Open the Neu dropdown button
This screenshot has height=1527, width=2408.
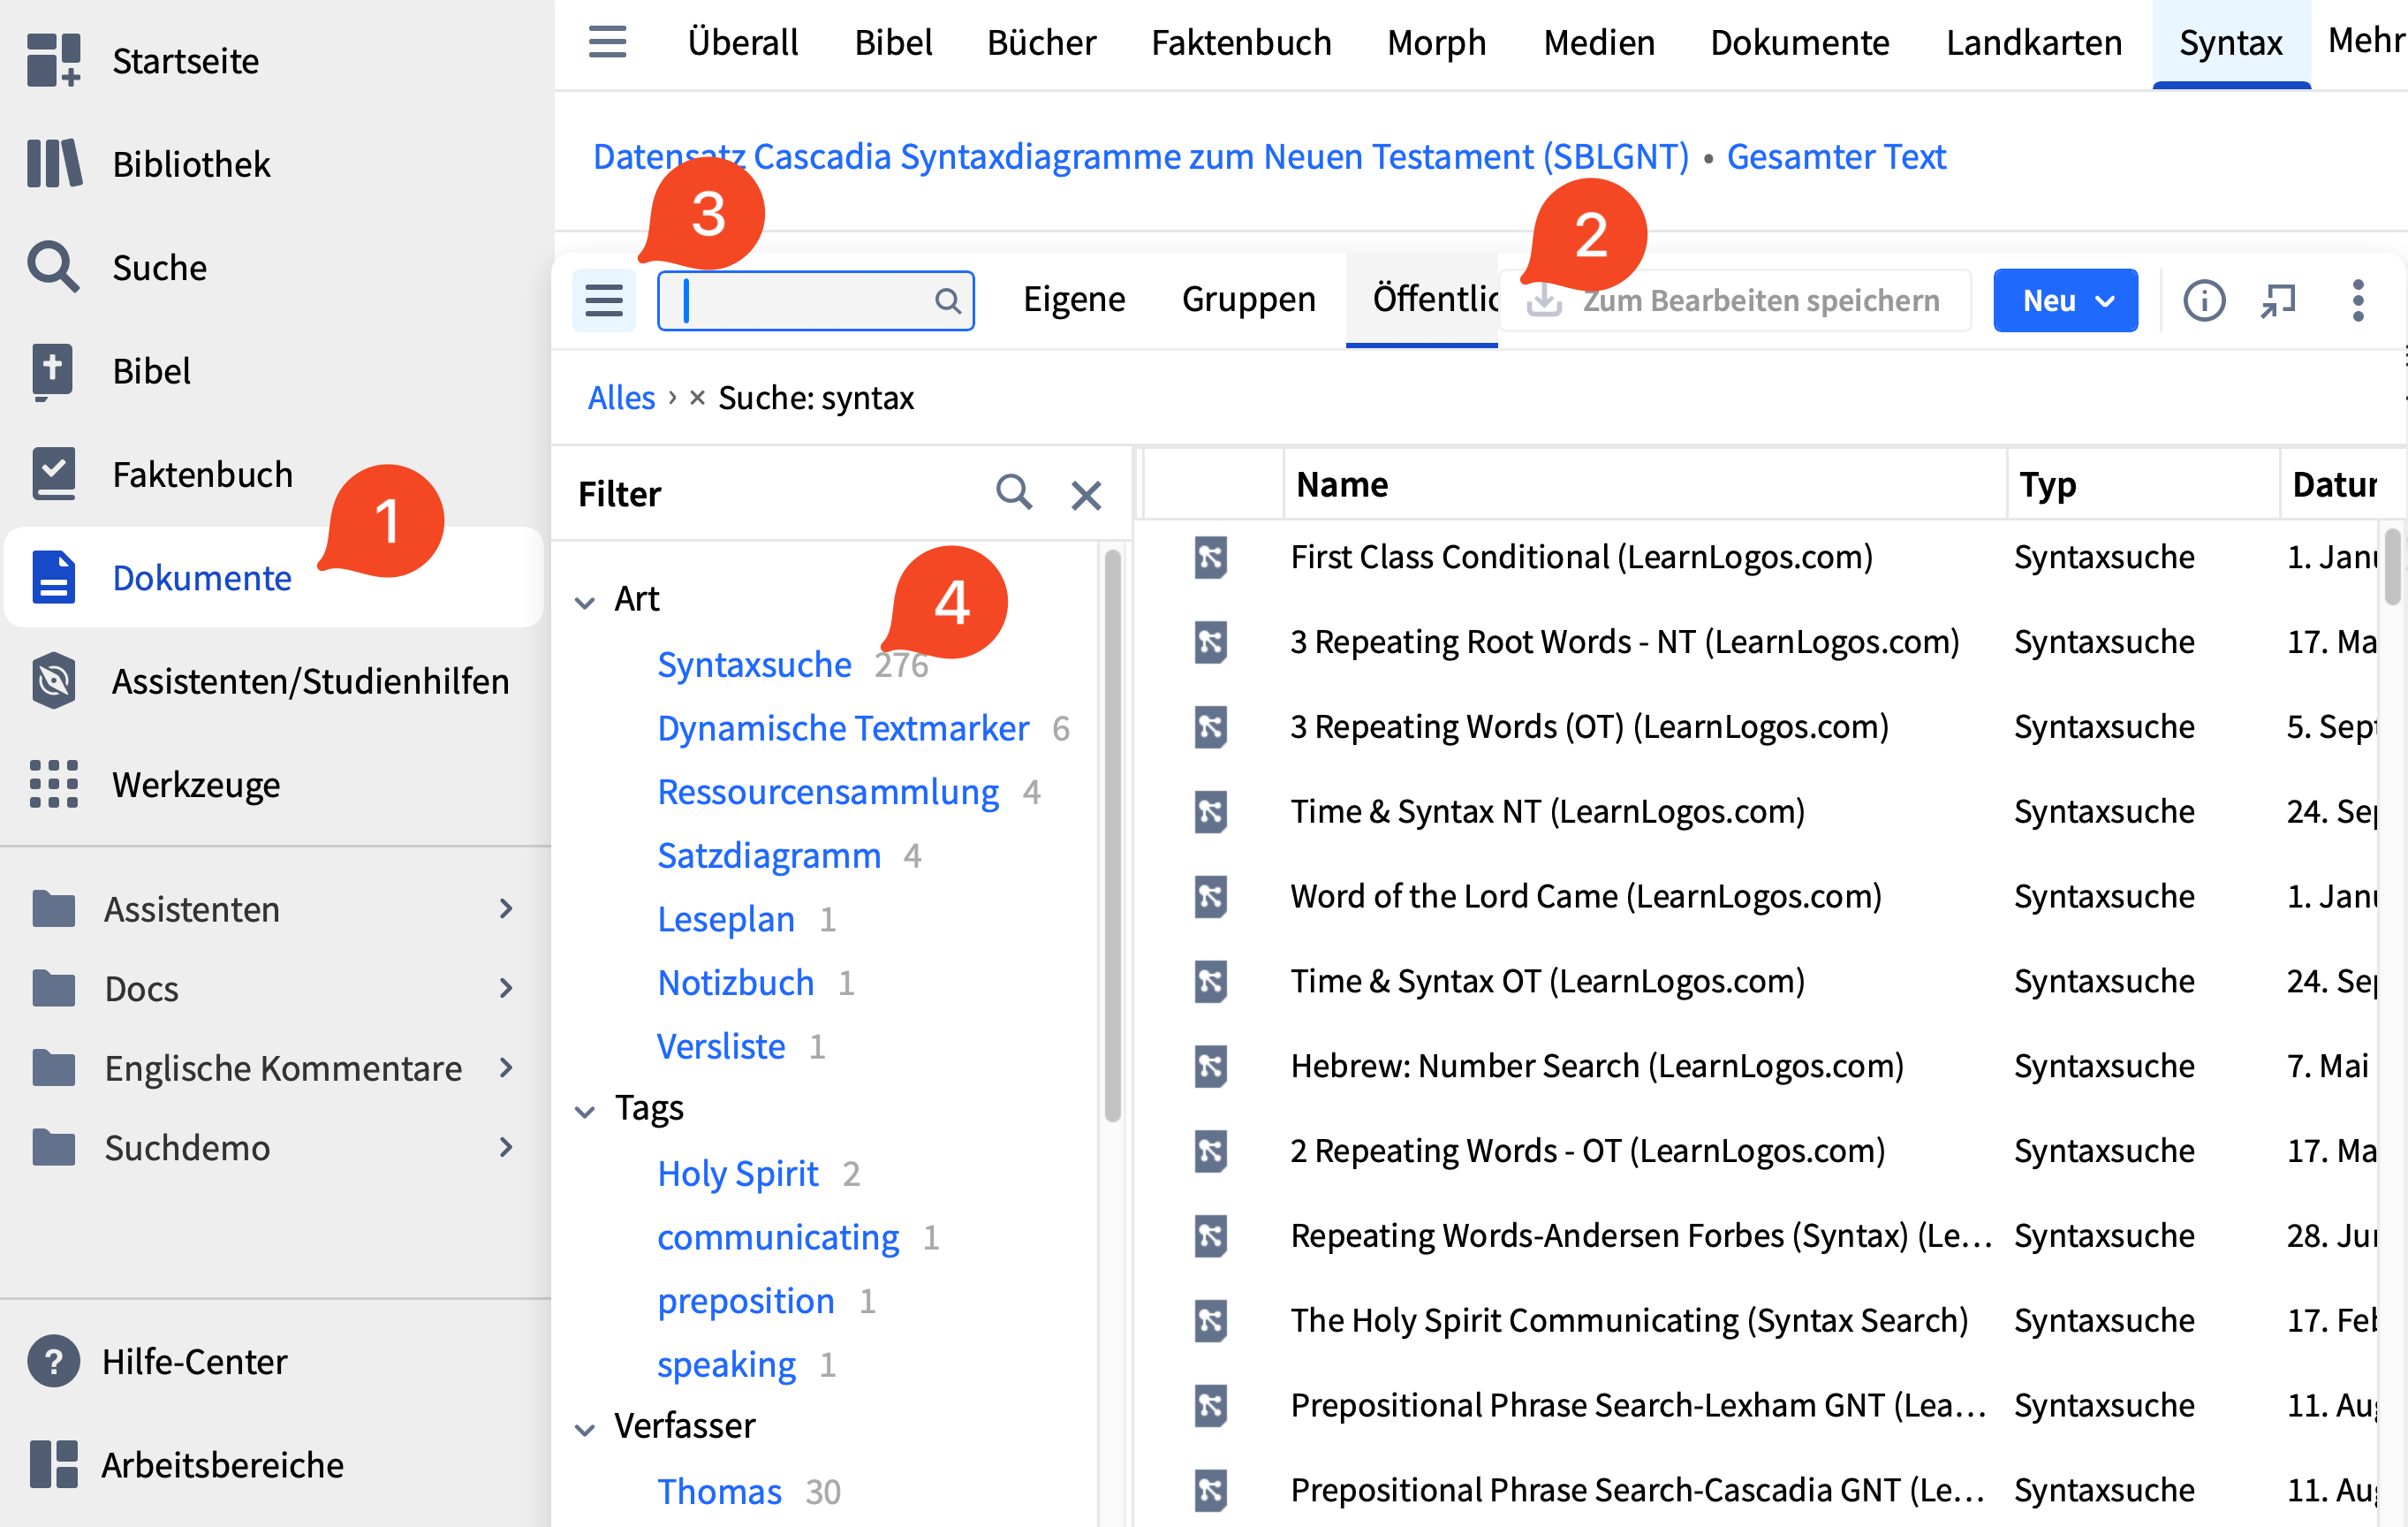tap(2065, 300)
